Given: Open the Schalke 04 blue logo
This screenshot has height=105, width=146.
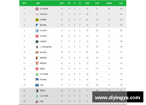Looking at the screenshot, I should tap(37, 31).
